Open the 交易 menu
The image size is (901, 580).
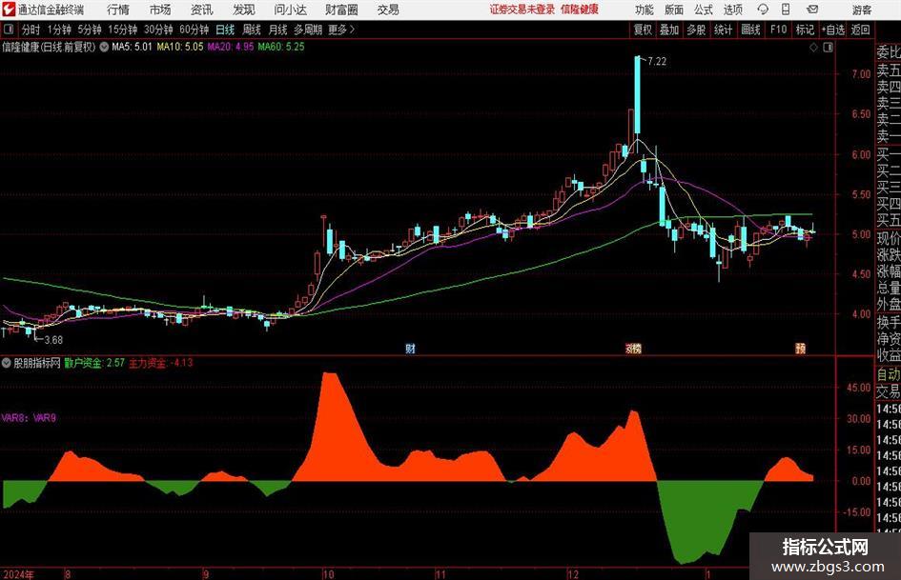coord(388,10)
